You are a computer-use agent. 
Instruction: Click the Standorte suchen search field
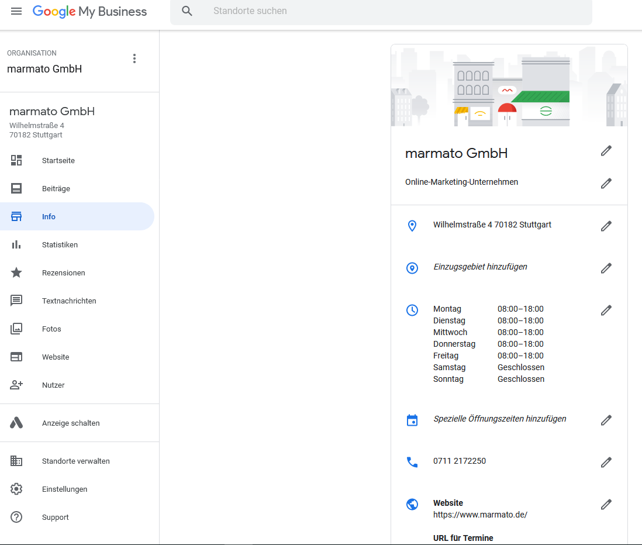380,11
